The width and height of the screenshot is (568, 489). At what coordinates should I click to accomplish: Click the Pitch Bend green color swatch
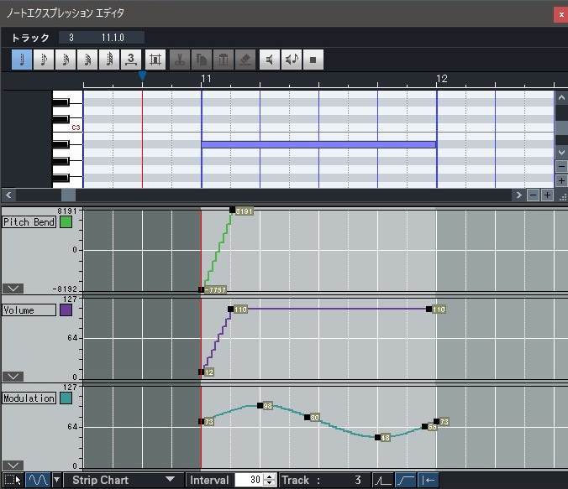(66, 222)
